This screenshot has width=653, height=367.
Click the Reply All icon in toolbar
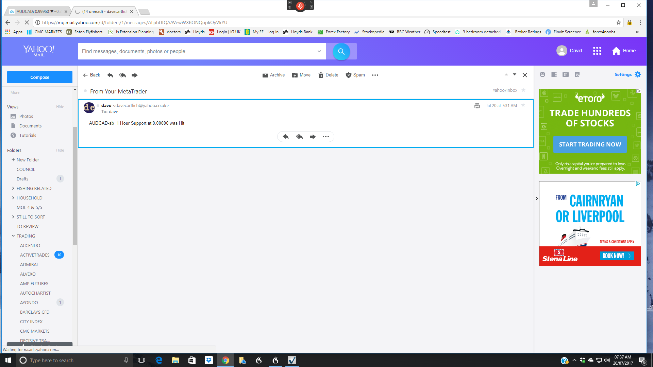pos(122,75)
